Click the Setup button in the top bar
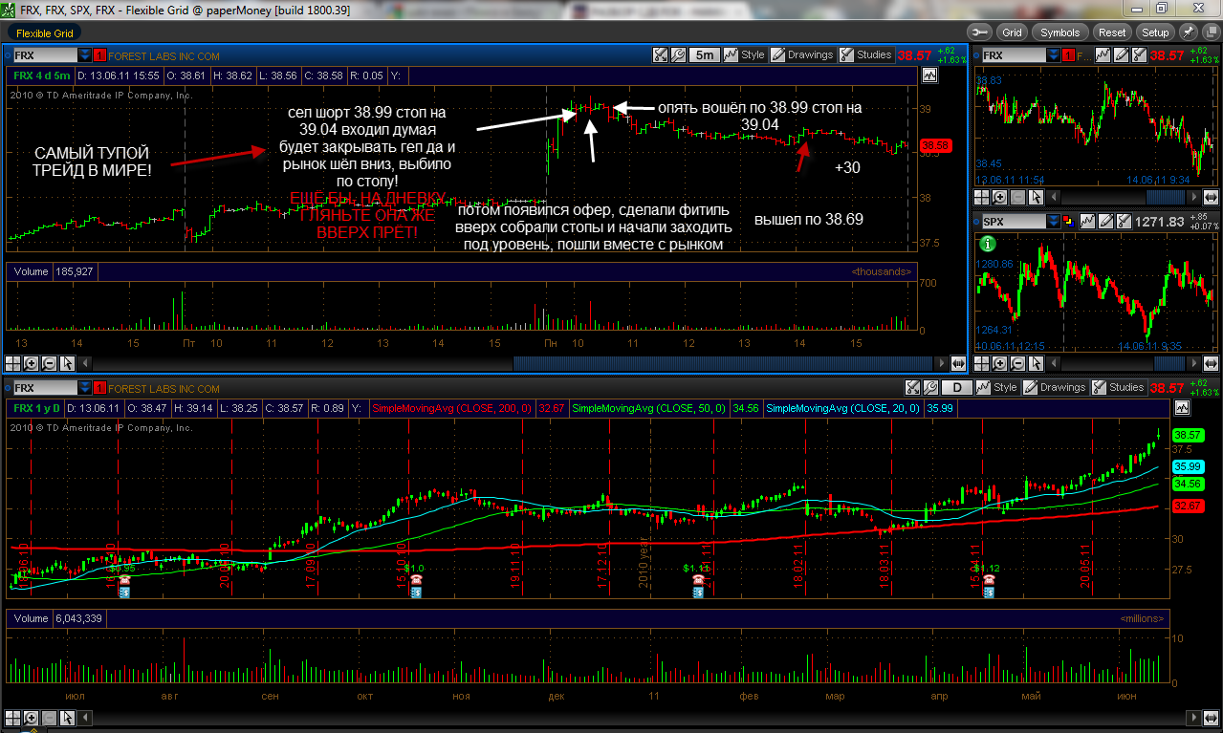 1156,32
